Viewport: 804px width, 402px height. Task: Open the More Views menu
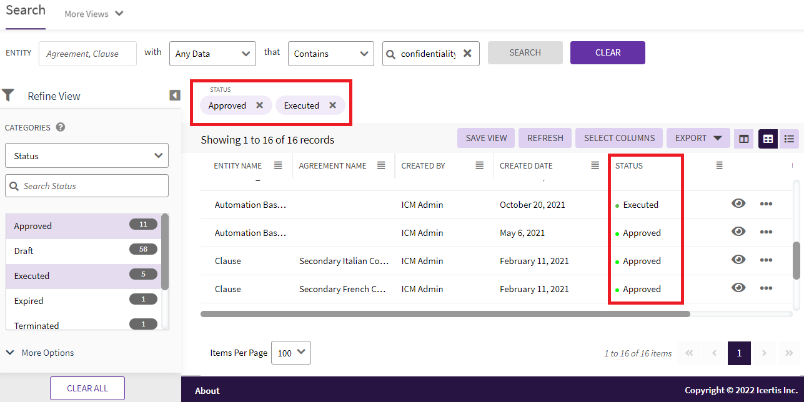click(x=94, y=14)
